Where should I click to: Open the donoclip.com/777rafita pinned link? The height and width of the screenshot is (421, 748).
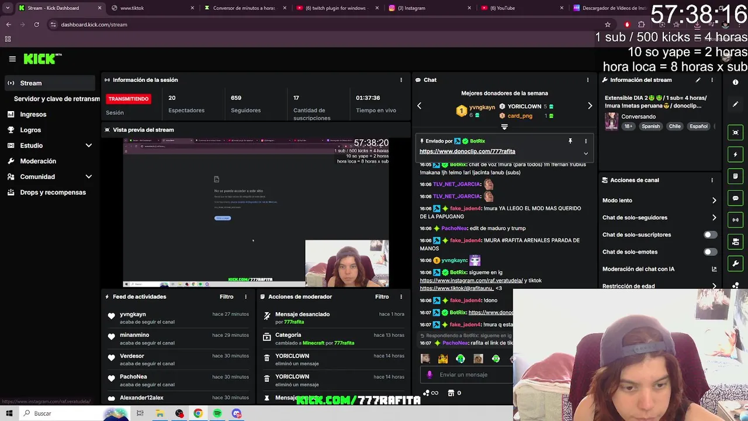(x=467, y=151)
